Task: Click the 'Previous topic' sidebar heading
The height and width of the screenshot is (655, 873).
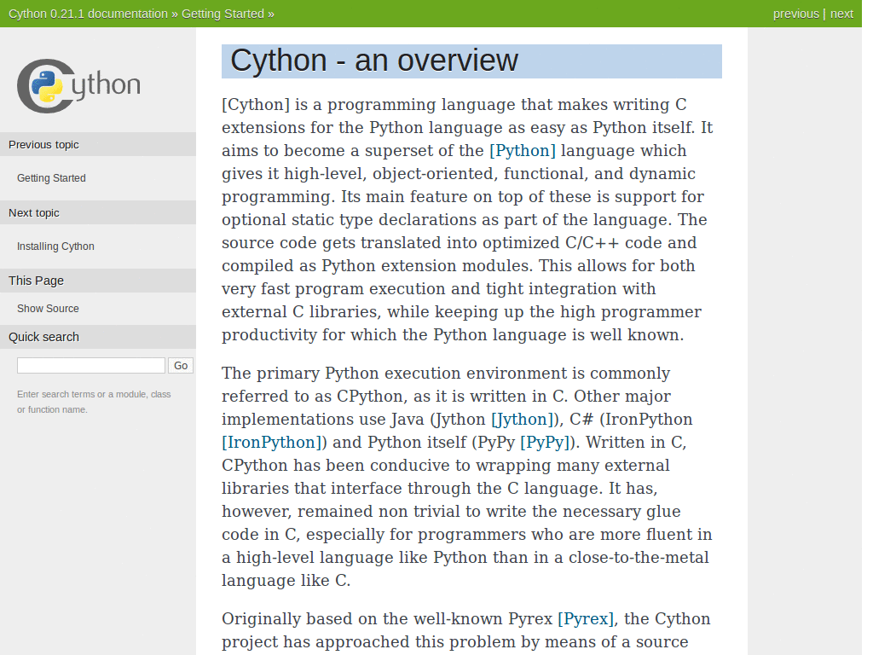Action: pos(98,145)
